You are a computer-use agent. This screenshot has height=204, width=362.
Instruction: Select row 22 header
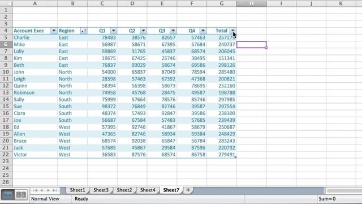[x=6, y=155]
